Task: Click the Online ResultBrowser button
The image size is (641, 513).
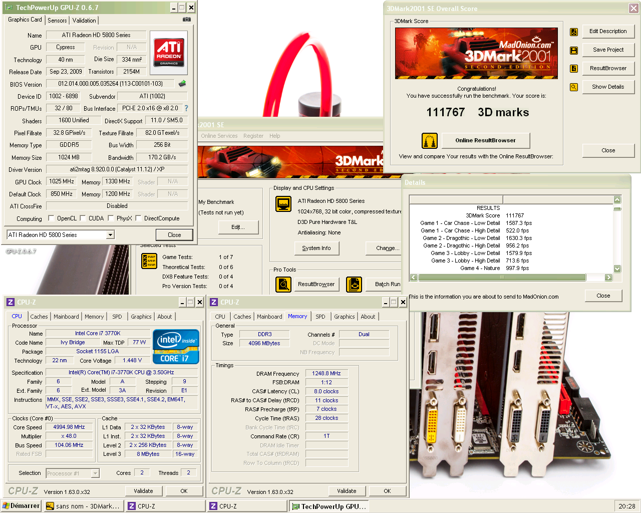Action: point(485,140)
